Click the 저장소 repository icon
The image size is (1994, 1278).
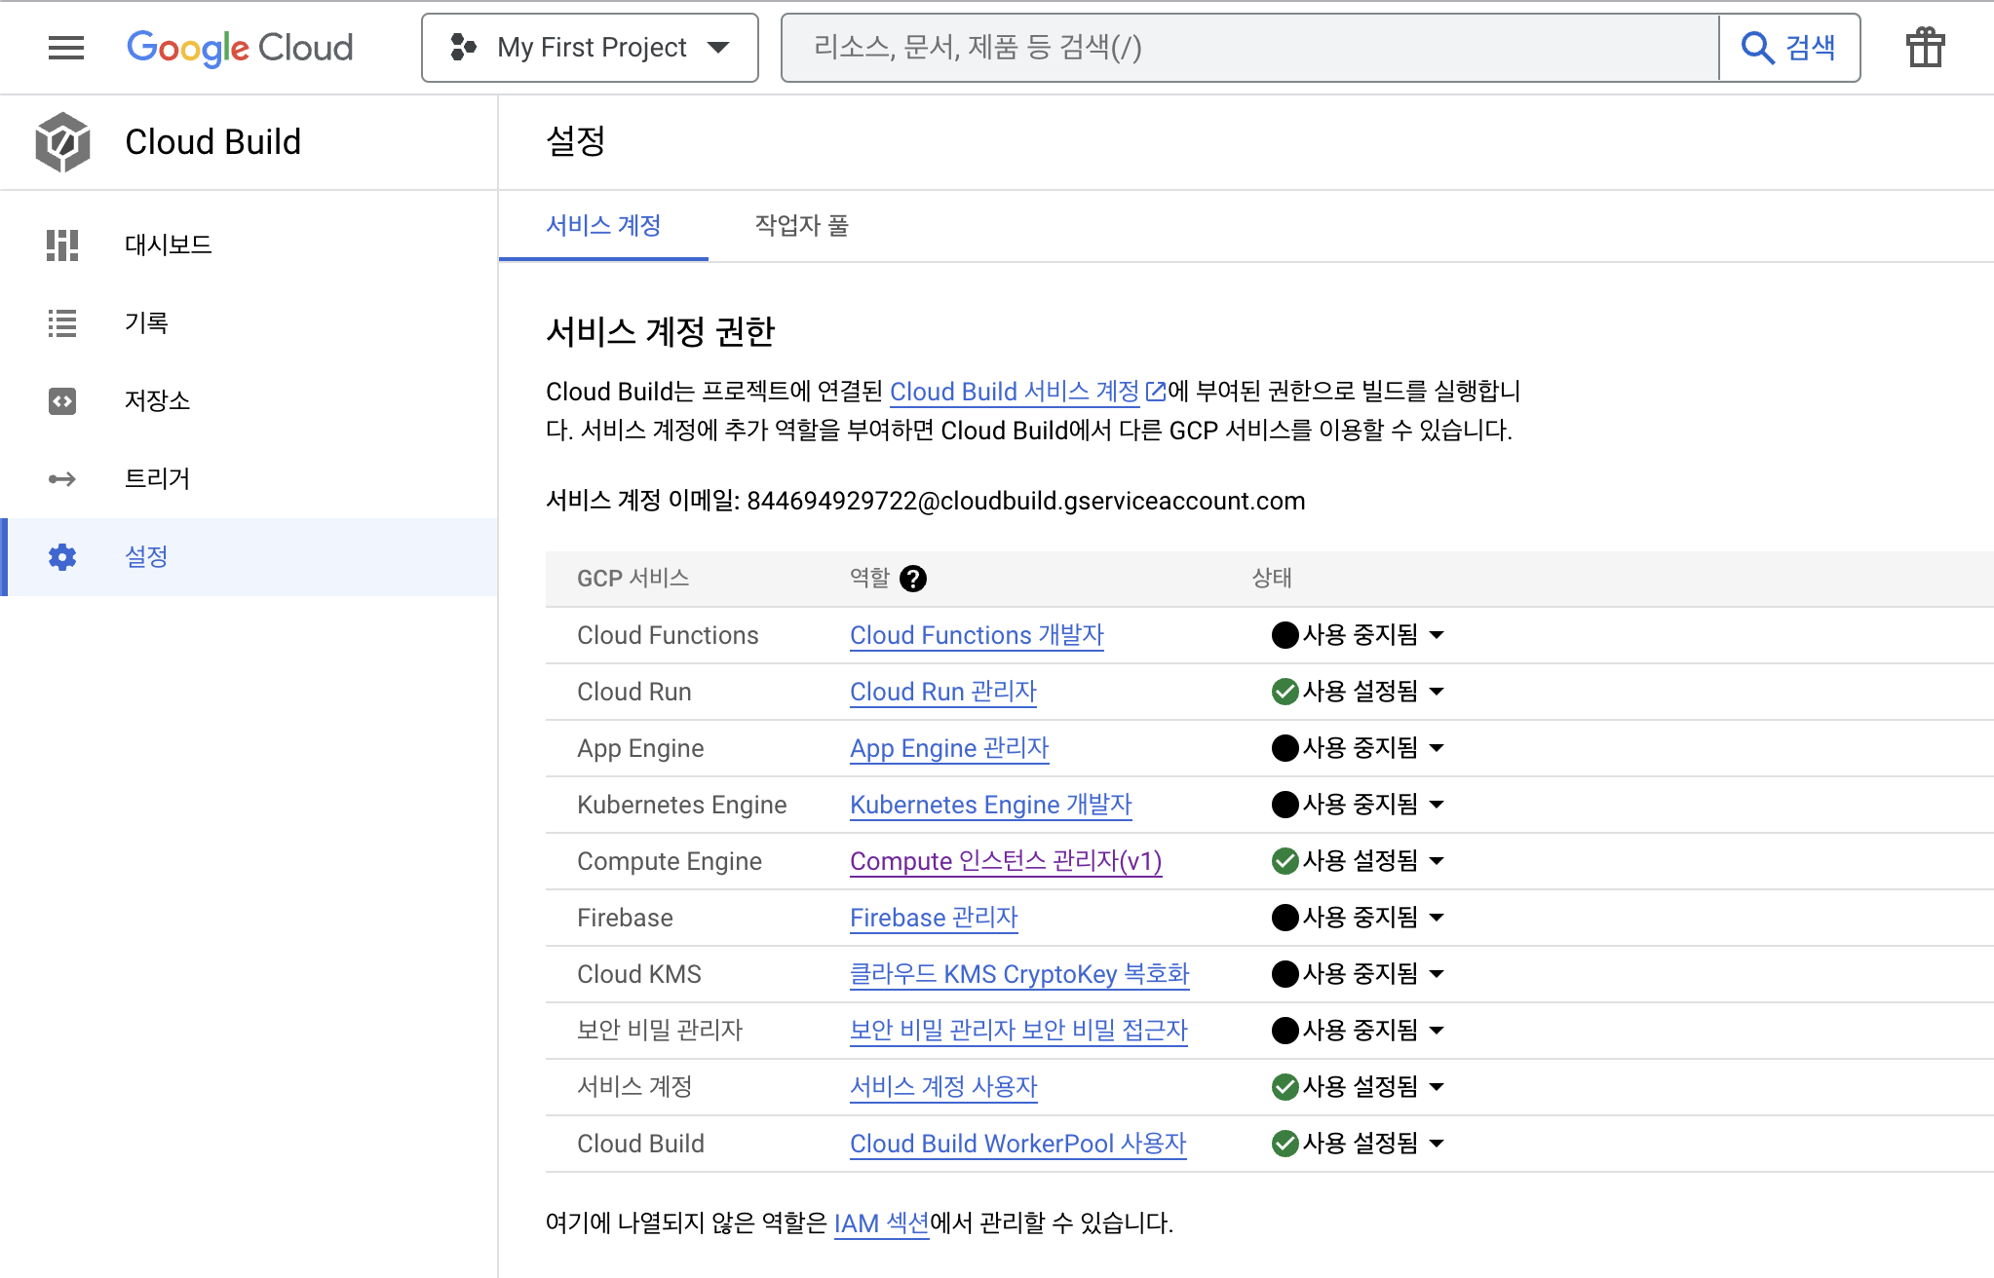point(62,400)
